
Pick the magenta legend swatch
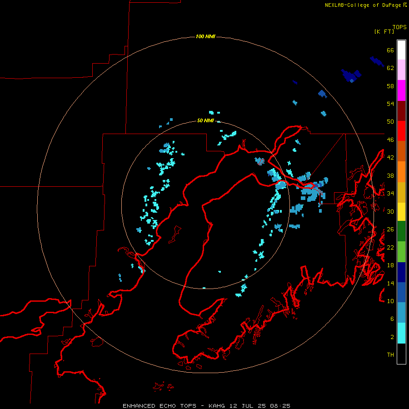tap(401, 90)
